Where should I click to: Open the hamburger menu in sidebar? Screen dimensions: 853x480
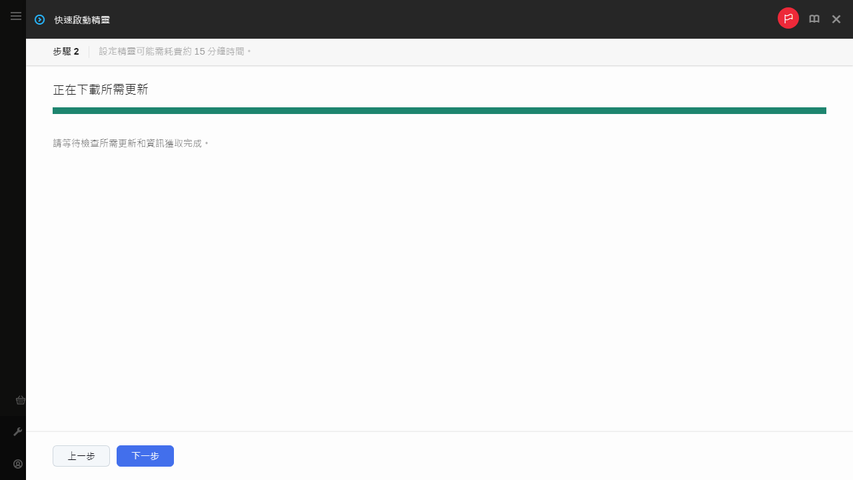16,16
